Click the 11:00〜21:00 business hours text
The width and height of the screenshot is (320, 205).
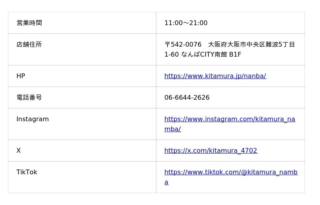(x=186, y=23)
